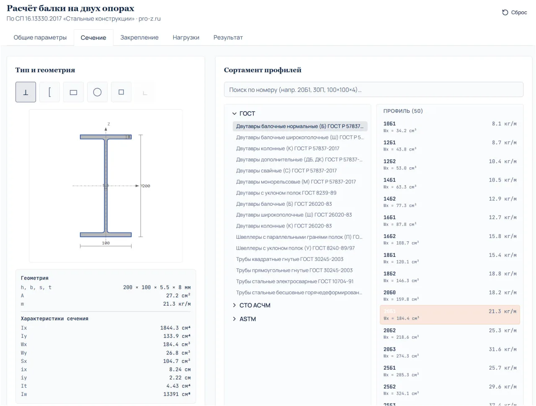536x406 pixels.
Task: Select Швеллеры с уклоном полок (У) ГОСТ 8240
Action: pos(300,248)
